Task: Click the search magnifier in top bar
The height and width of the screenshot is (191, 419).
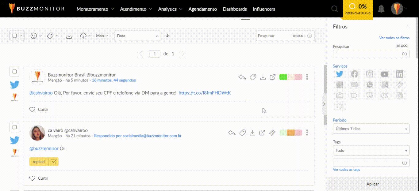Action: pyautogui.click(x=335, y=9)
